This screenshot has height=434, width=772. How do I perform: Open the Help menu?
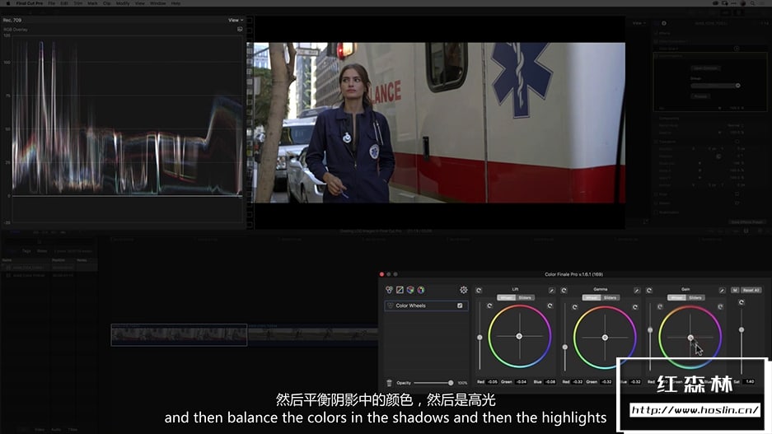click(175, 3)
